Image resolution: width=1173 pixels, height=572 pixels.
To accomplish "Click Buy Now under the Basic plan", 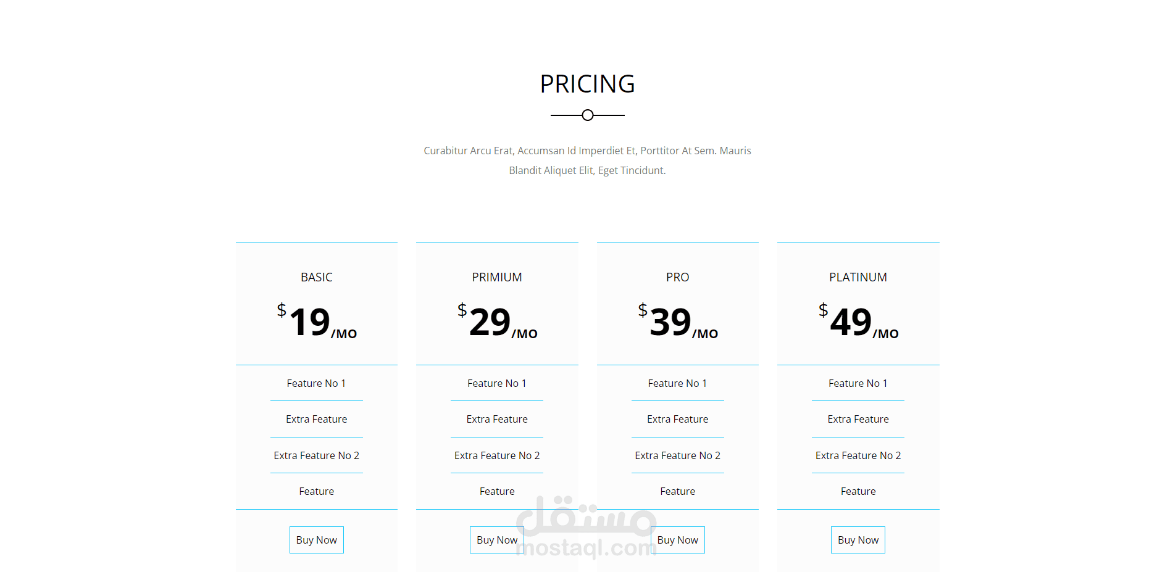I will [316, 540].
